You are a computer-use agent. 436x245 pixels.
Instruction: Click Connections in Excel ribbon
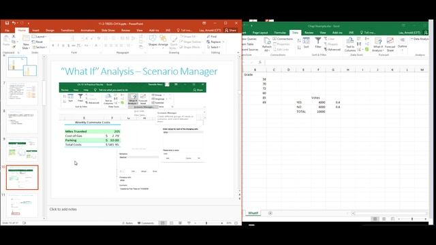pyautogui.click(x=283, y=39)
